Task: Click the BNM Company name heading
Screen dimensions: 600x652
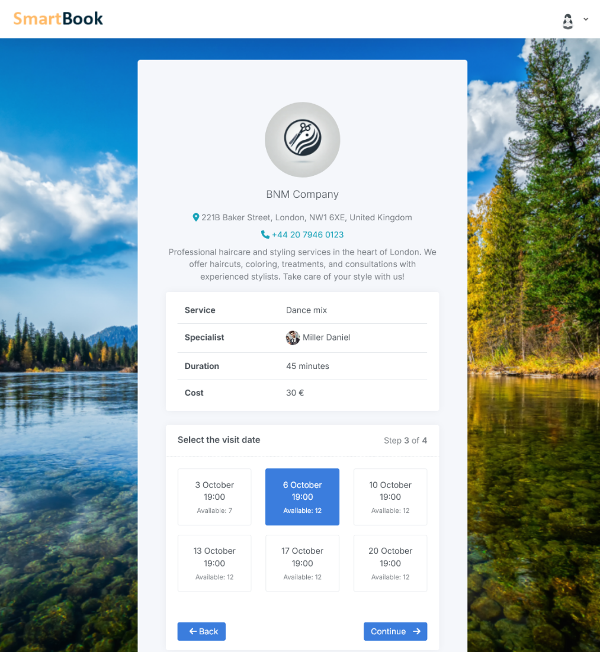Action: pos(302,194)
